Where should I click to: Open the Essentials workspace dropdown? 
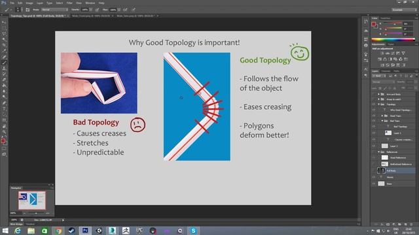click(404, 10)
